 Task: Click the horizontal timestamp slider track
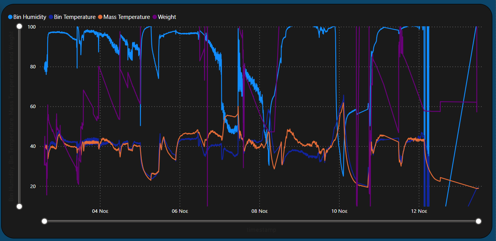coord(261,221)
